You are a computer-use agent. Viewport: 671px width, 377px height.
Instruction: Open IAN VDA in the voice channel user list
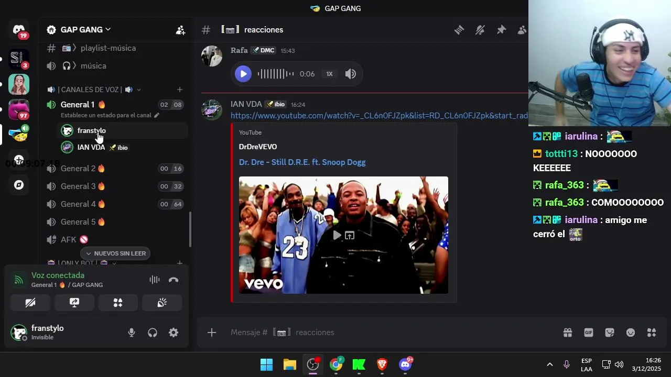(123, 148)
